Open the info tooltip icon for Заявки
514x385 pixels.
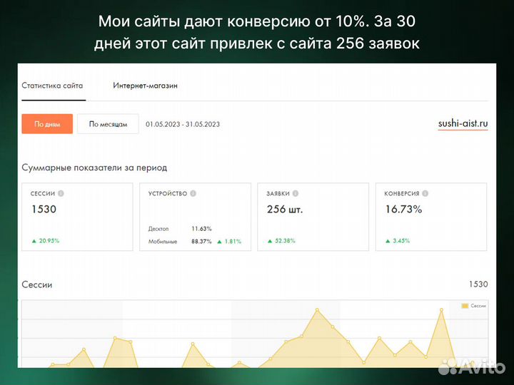[296, 193]
